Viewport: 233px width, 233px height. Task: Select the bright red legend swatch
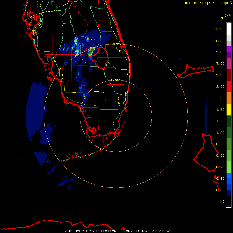(x=229, y=86)
